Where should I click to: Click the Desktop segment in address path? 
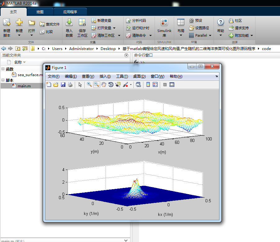point(108,48)
